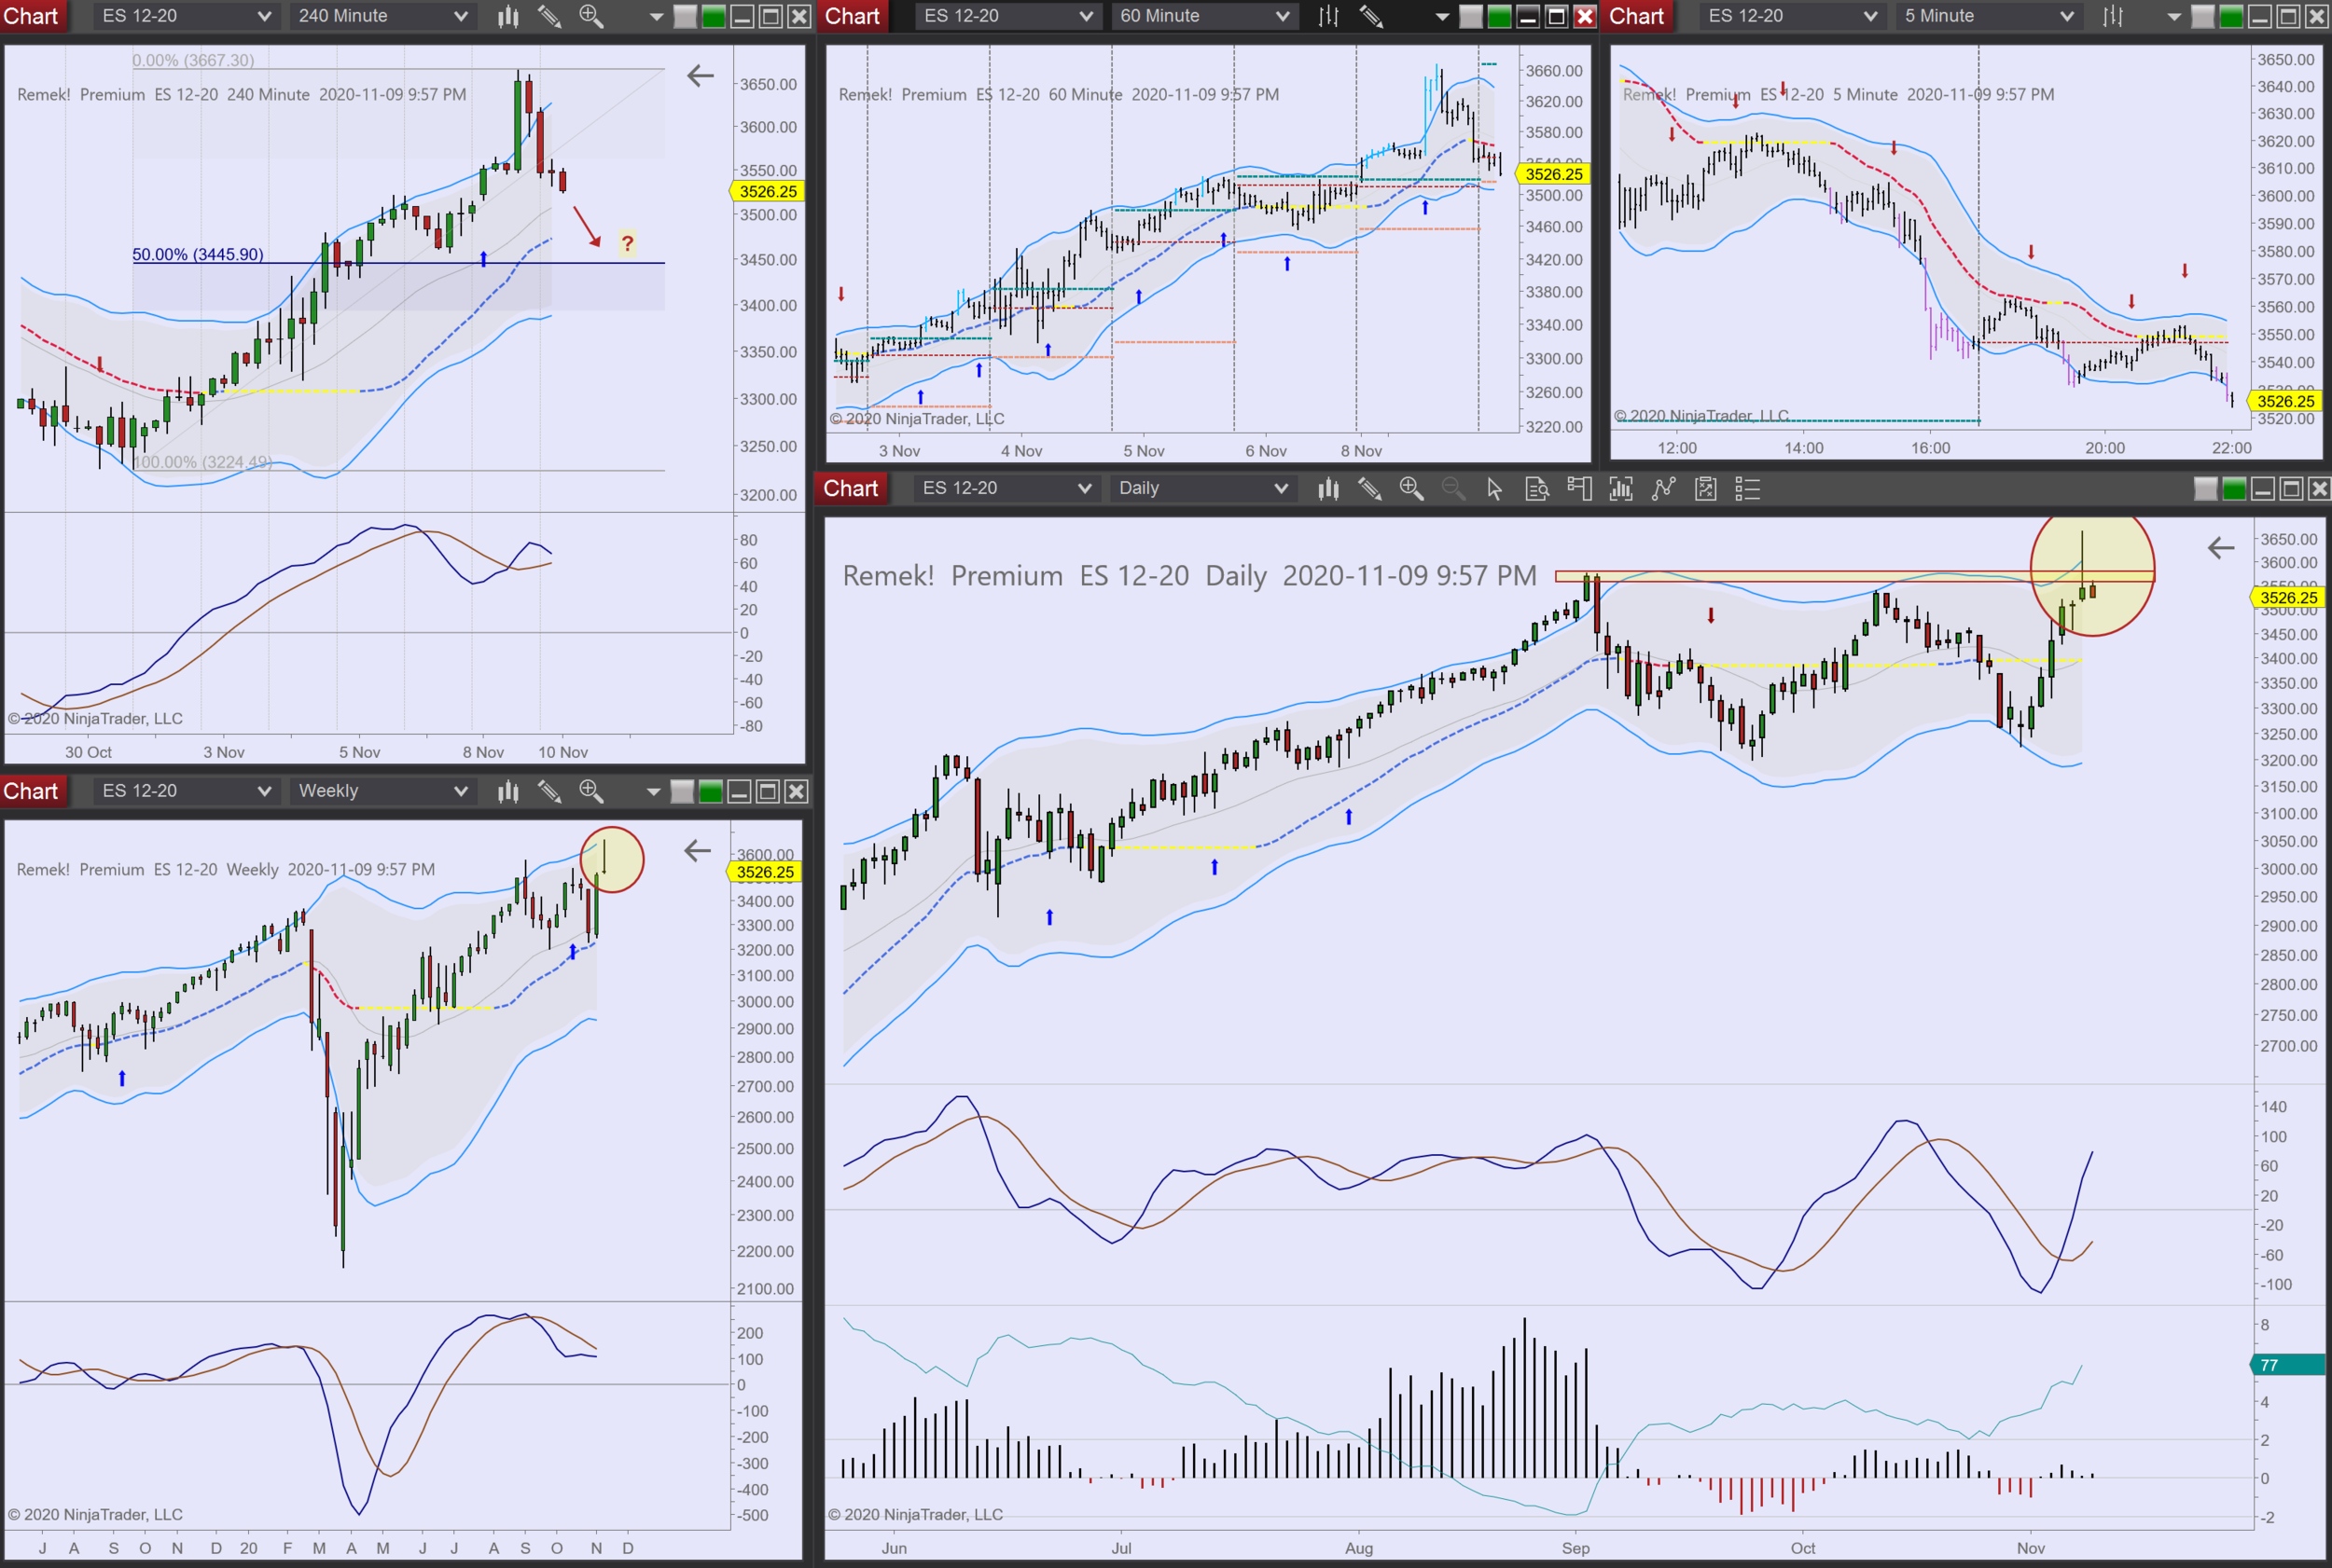Viewport: 2332px width, 1568px height.
Task: Click back arrow on 240 Minute chart
Action: (x=701, y=75)
